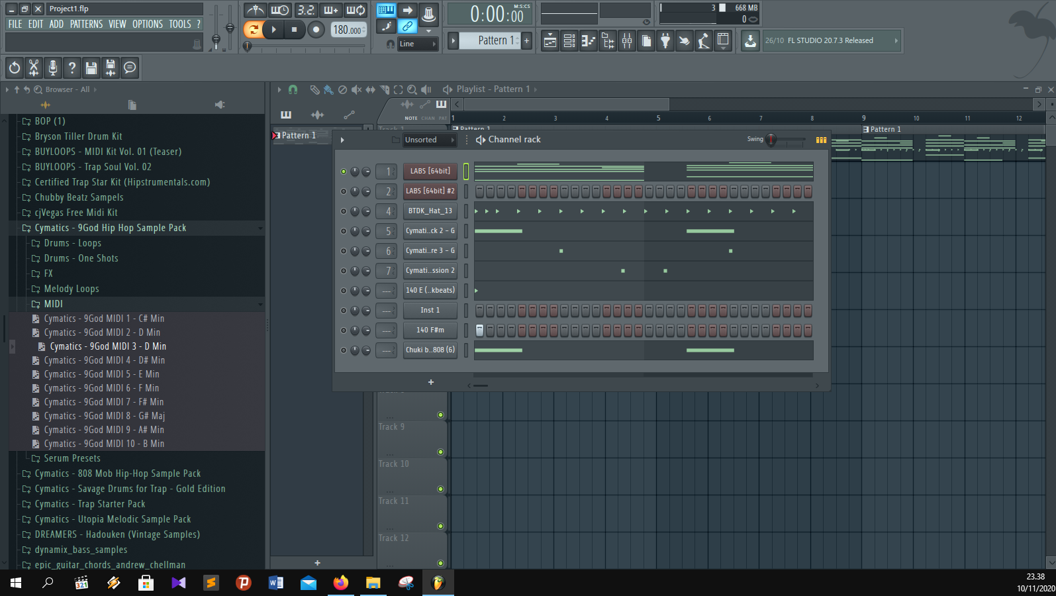This screenshot has width=1056, height=596.
Task: Click the BTDK_Hat_13 channel button
Action: tap(430, 211)
